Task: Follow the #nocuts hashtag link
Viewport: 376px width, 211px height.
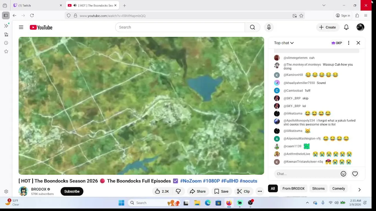Action: pos(248,181)
